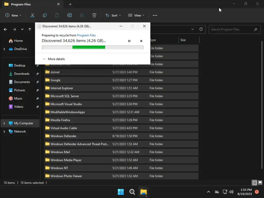Switch to details view layout icon
The width and height of the screenshot is (264, 198).
point(254,183)
